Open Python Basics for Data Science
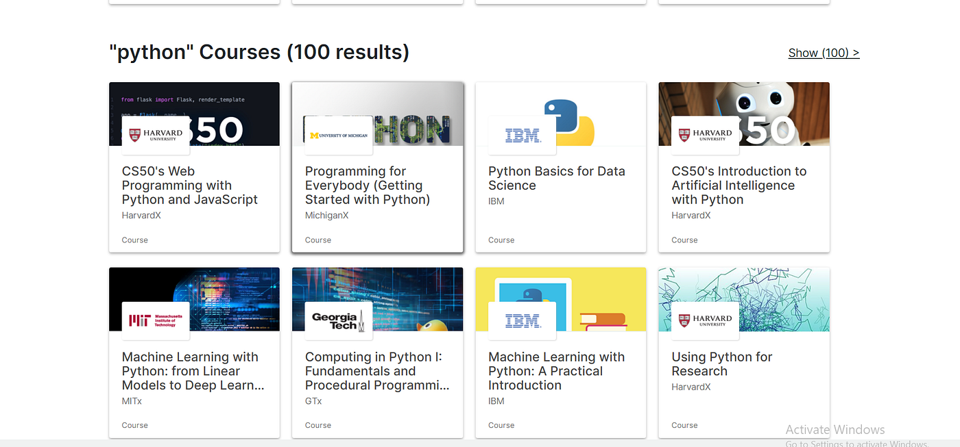 (x=556, y=178)
